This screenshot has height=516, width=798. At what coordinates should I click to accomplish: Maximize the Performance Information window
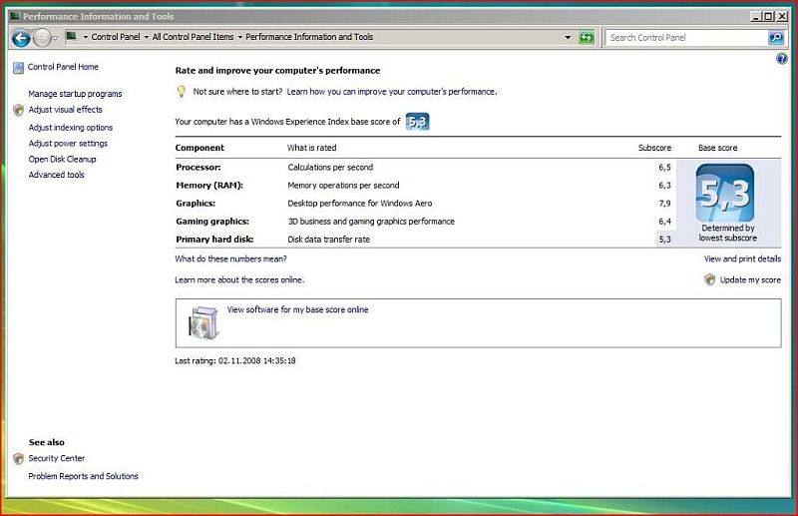(x=768, y=17)
